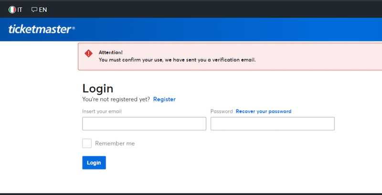
Task: Click the "You're not registered yet?" text
Action: (x=116, y=99)
